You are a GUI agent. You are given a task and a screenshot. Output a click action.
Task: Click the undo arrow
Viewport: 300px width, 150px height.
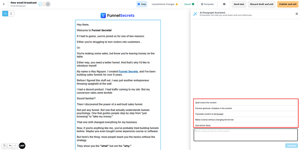10,146
